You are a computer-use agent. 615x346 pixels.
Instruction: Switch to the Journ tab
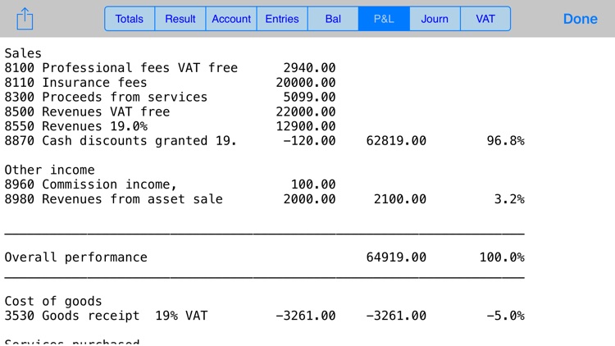point(435,18)
